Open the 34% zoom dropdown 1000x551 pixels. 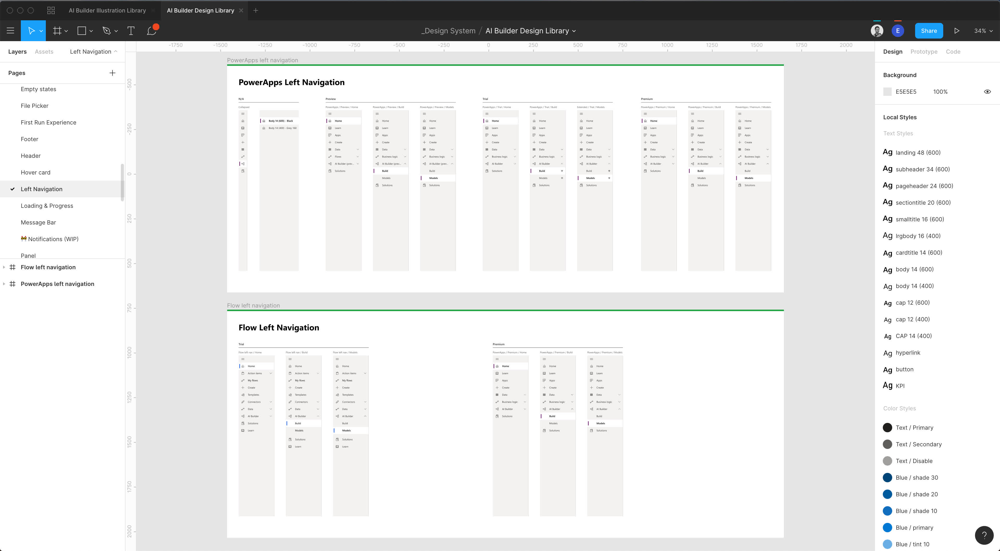pos(983,31)
